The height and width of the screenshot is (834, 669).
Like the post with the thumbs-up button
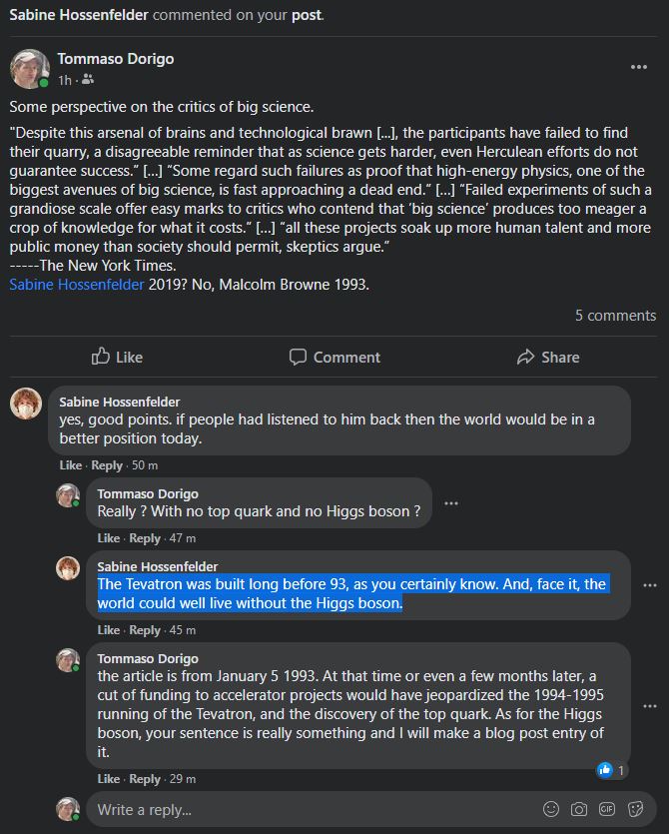coord(117,357)
